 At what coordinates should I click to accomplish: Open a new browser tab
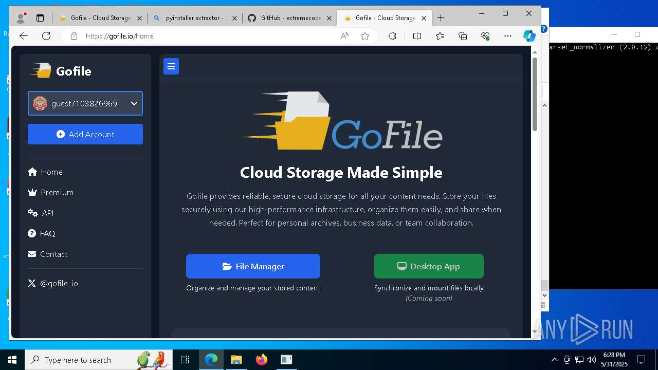441,18
